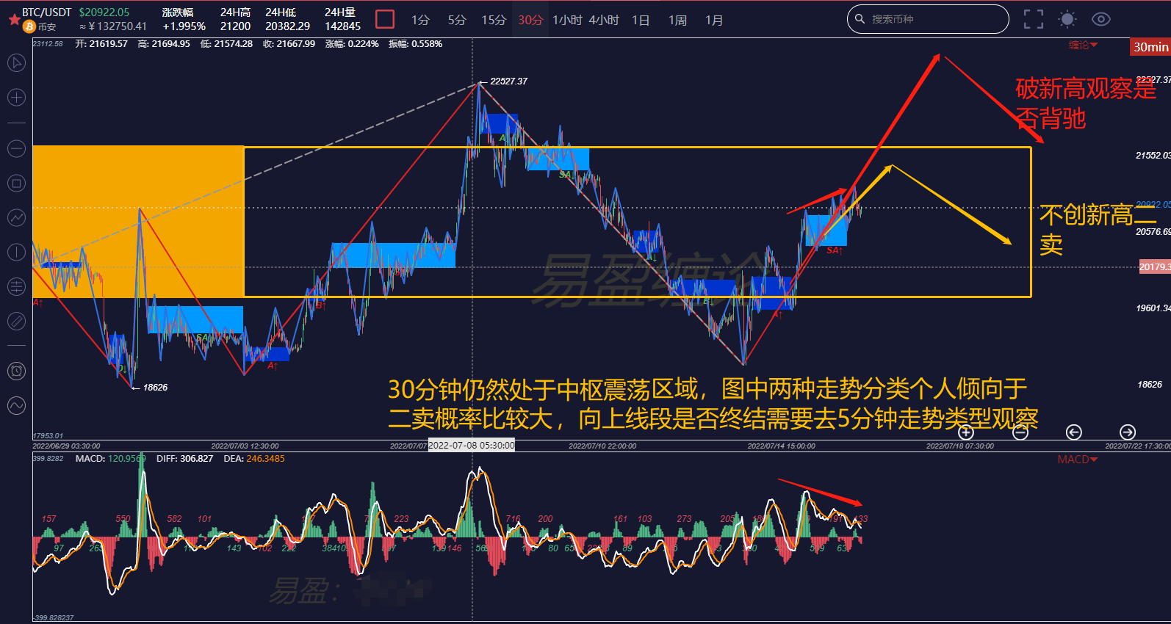Select the horizontal line tool
This screenshot has width=1171, height=624.
coord(16,149)
